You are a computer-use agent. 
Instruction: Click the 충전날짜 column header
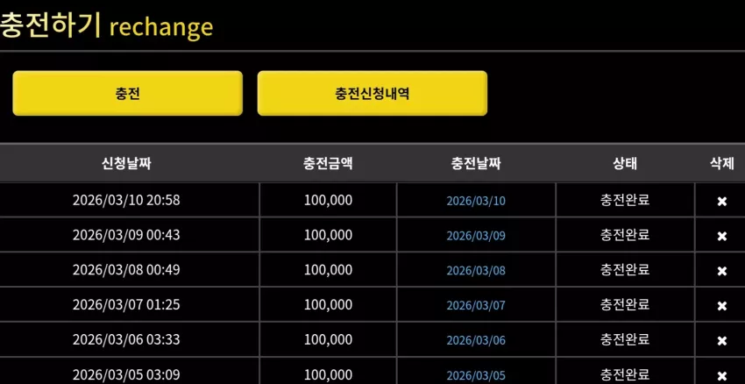click(x=476, y=164)
